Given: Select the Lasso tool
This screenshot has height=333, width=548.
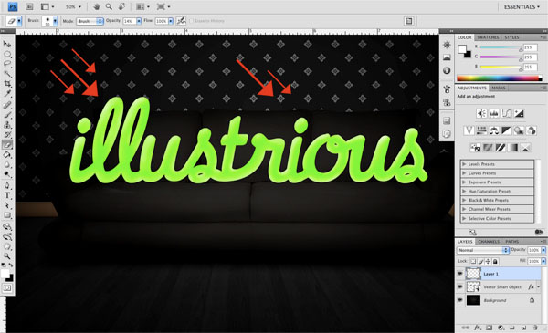Looking at the screenshot, I should pyautogui.click(x=7, y=64).
